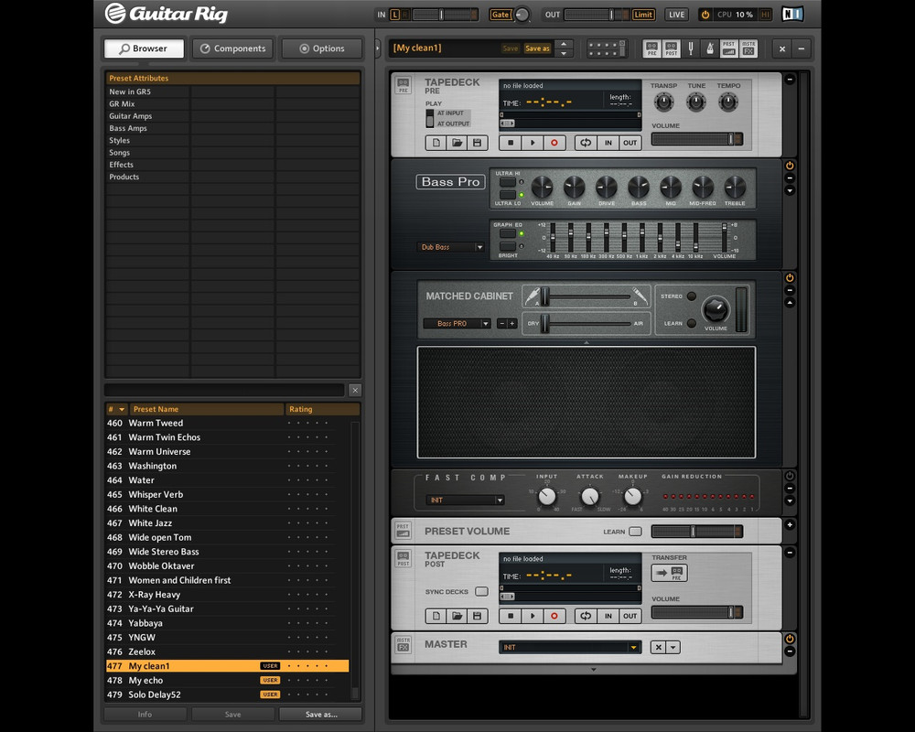Toggle the Fast Comp power button

tap(790, 476)
